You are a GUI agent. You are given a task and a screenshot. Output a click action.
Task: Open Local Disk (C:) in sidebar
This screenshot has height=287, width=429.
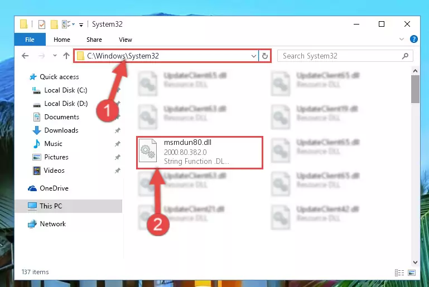(66, 90)
